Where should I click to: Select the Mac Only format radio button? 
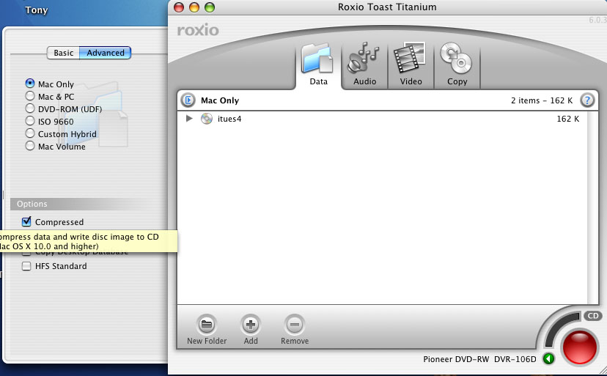point(30,84)
